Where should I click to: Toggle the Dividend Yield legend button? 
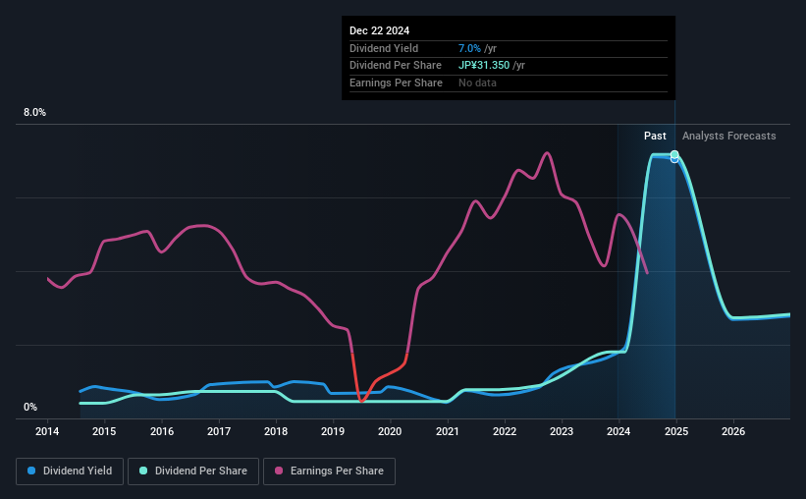point(70,471)
